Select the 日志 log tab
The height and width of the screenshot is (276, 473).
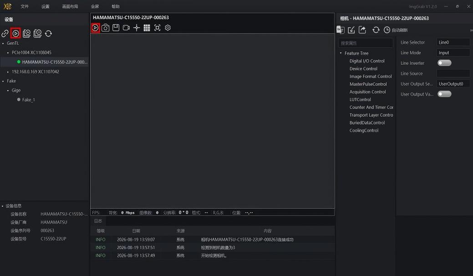(98, 221)
